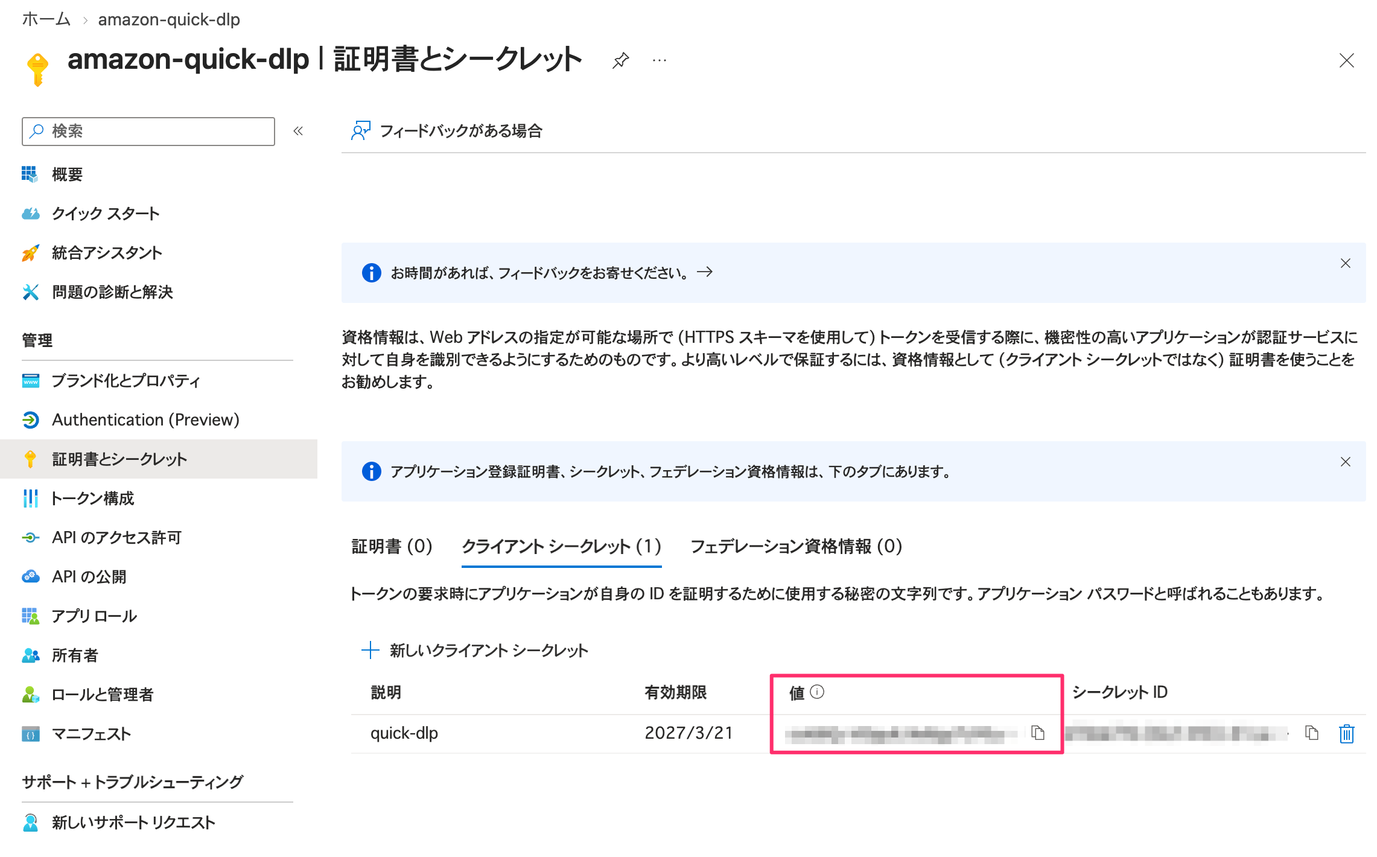
Task: Click the シークレット ID column header
Action: (1120, 692)
